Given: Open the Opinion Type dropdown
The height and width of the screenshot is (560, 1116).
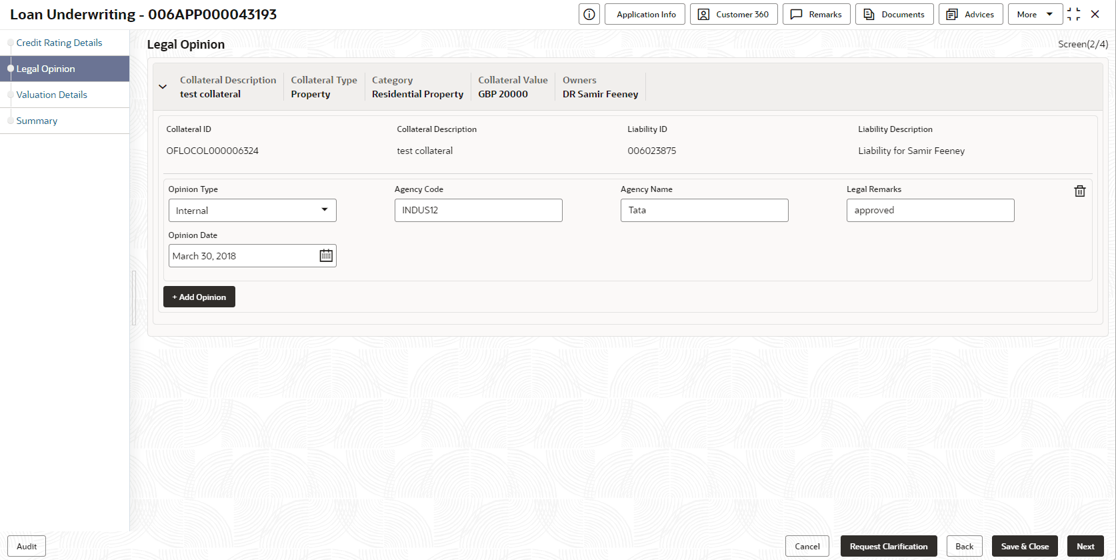Looking at the screenshot, I should [252, 210].
